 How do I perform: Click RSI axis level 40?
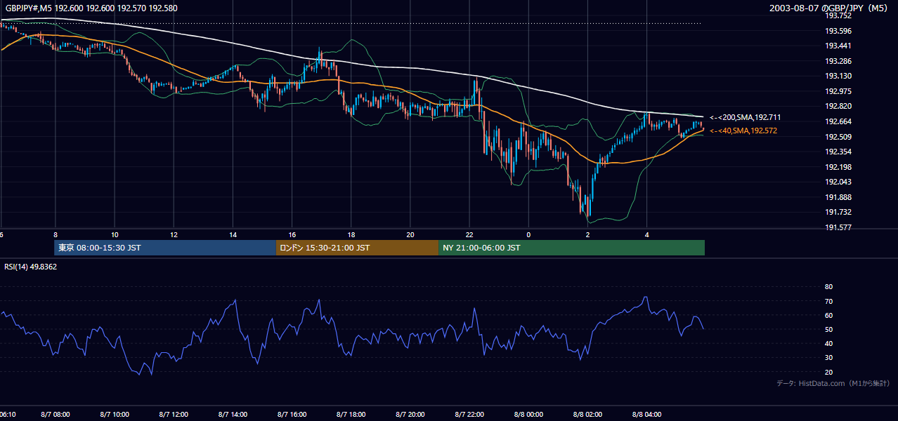pyautogui.click(x=828, y=343)
